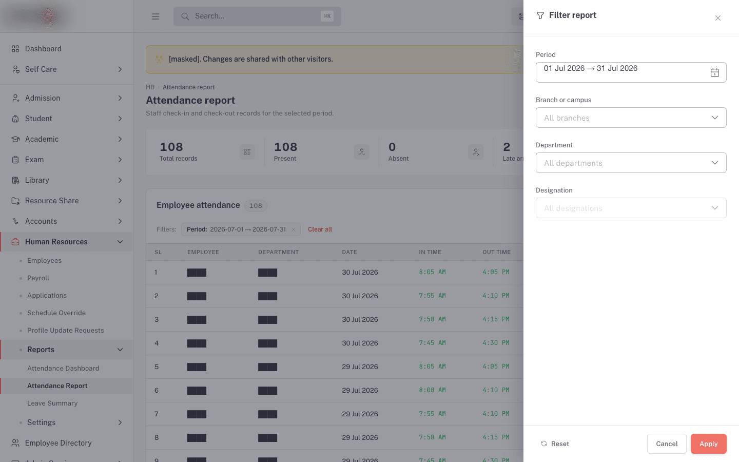The height and width of the screenshot is (462, 739).
Task: Click the HR breadcrumb link
Action: click(150, 87)
